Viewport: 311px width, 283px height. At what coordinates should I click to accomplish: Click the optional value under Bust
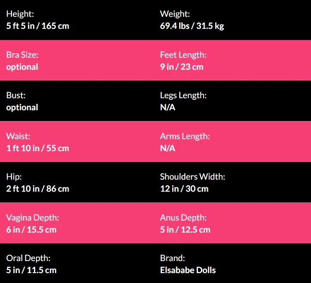pyautogui.click(x=22, y=107)
